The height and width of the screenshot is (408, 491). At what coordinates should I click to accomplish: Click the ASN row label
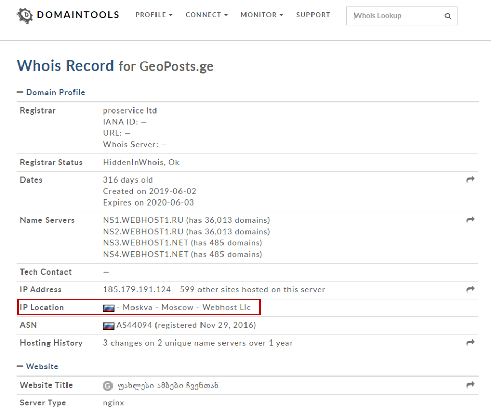click(28, 325)
